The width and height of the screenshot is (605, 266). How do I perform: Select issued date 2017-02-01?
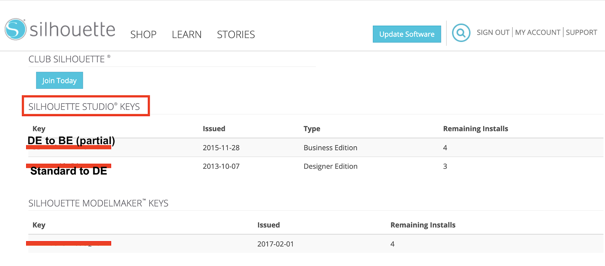coord(276,244)
